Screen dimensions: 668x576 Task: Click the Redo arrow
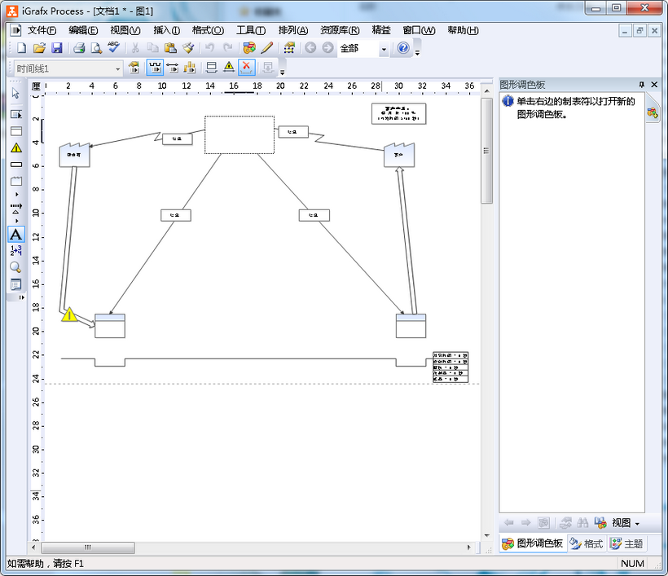[x=228, y=48]
